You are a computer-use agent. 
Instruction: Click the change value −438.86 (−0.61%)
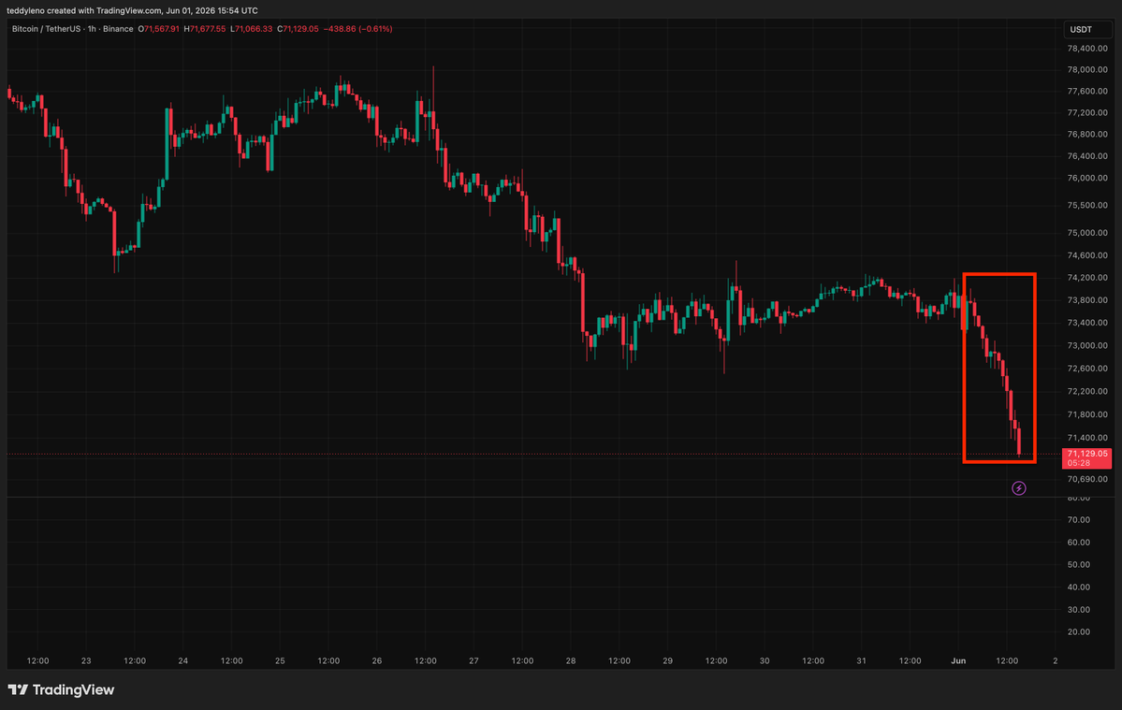(357, 29)
